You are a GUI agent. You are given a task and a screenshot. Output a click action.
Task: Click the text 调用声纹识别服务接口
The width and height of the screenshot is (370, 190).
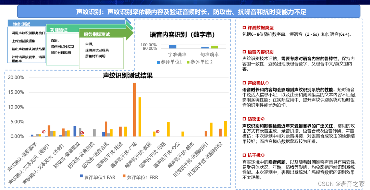[28, 33]
